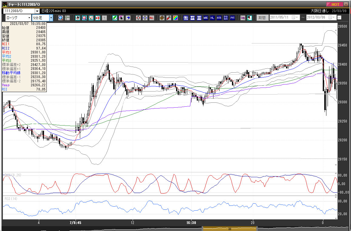Image resolution: width=351 pixels, height=231 pixels.
Task: Open the start date 2011/05/11 calendar dropdown
Action: [295, 17]
